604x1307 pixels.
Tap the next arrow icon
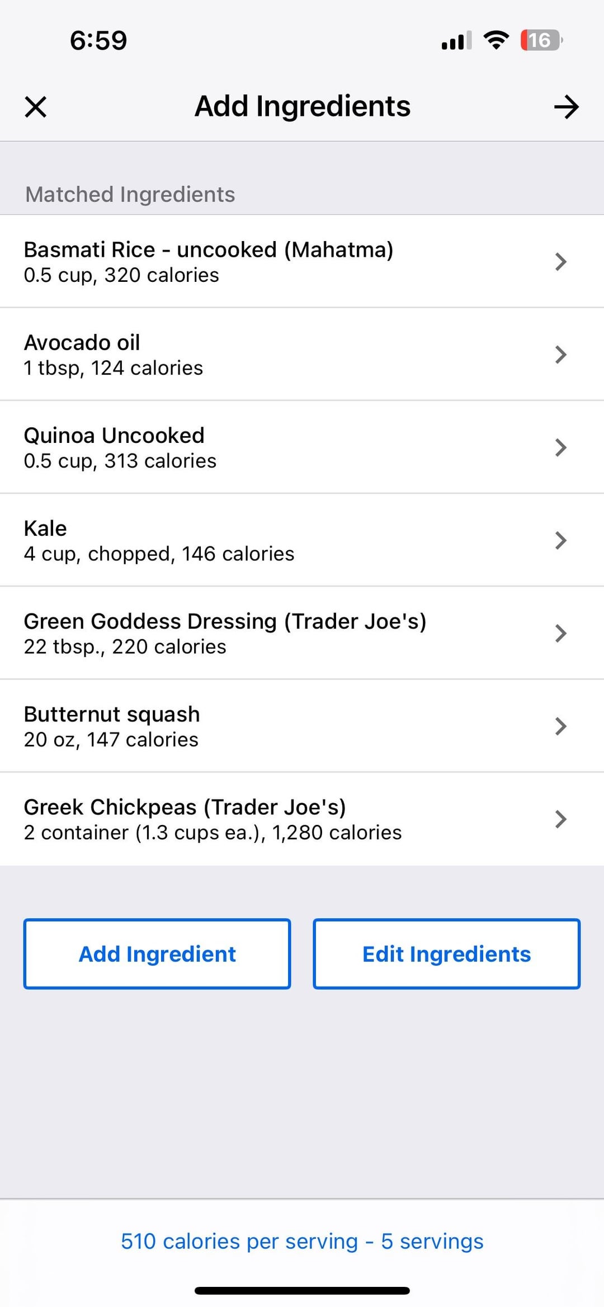(x=566, y=107)
